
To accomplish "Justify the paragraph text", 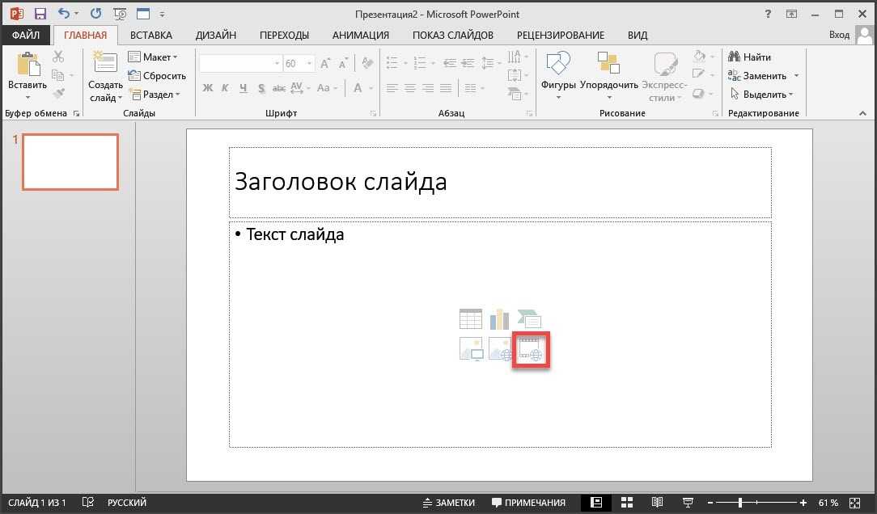I will tap(446, 88).
